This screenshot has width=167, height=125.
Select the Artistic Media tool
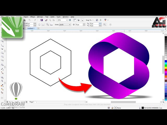(x=2, y=49)
